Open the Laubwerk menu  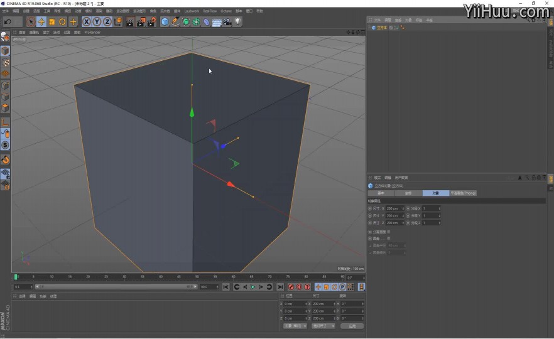192,11
